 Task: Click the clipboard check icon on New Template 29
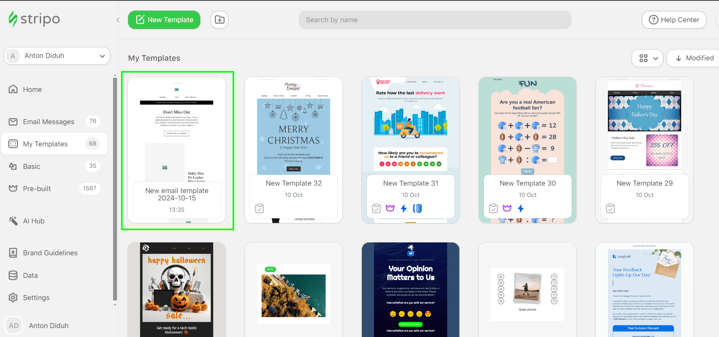(610, 209)
